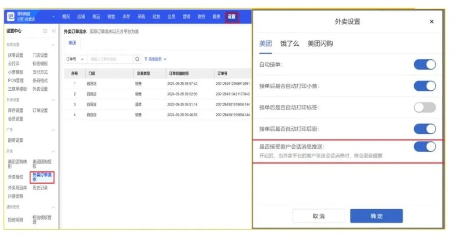This screenshot has height=242, width=472.
Task: Toggle the 自动接单 switch
Action: 424,65
